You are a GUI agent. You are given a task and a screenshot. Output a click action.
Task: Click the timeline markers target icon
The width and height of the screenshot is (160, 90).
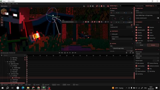126,53
